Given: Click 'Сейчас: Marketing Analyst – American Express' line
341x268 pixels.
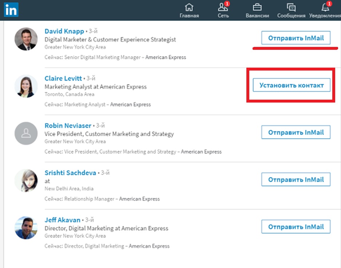Looking at the screenshot, I should [x=98, y=104].
